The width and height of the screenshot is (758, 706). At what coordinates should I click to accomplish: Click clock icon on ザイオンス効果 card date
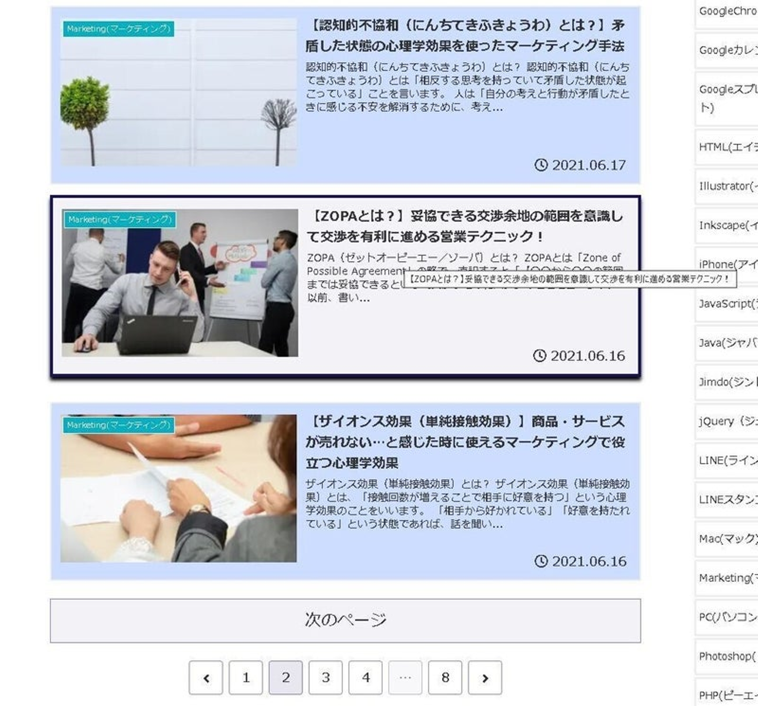[541, 561]
